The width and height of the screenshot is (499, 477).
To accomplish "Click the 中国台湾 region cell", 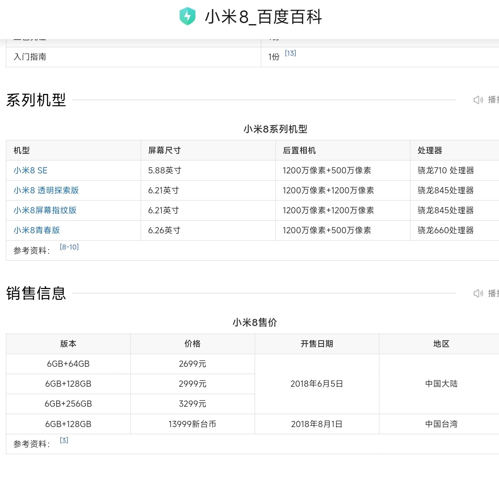I will [441, 424].
